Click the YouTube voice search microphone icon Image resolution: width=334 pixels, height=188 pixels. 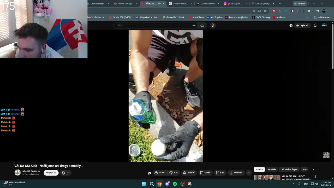tap(213, 25)
